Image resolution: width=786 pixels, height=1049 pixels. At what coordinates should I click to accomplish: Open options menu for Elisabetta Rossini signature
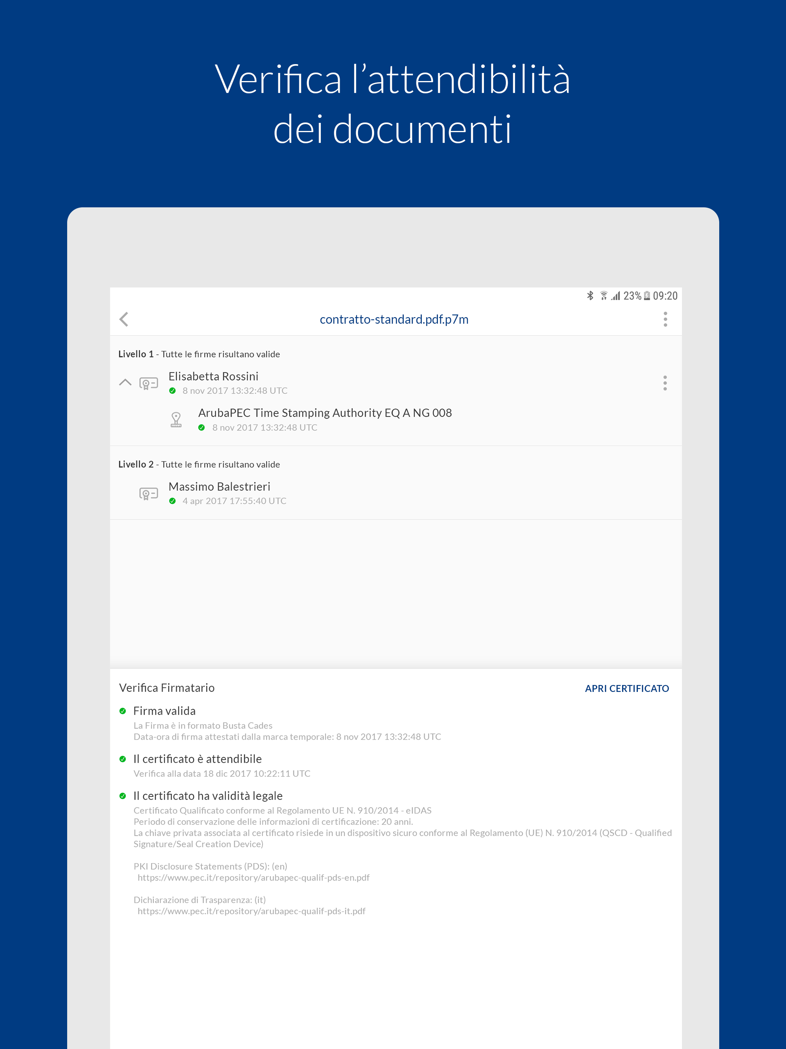[x=665, y=383]
